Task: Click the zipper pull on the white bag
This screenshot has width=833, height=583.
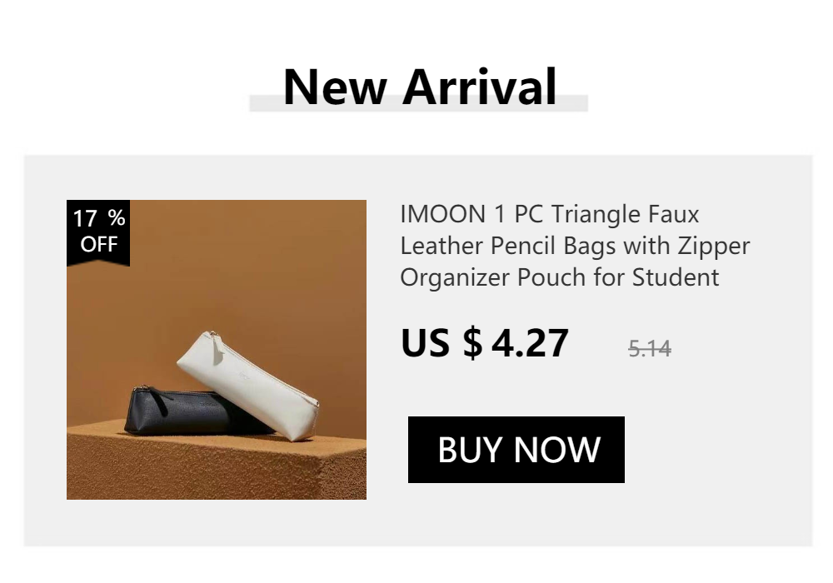Action: [x=217, y=347]
